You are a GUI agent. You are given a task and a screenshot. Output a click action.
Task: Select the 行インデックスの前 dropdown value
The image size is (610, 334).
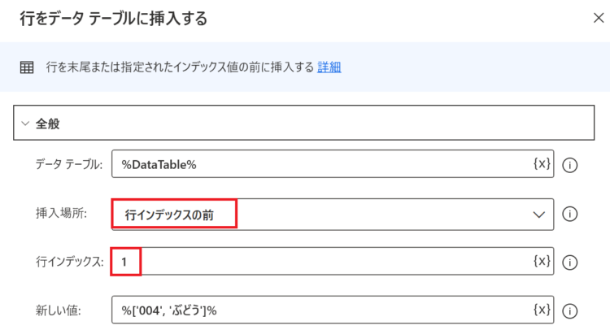click(x=169, y=215)
